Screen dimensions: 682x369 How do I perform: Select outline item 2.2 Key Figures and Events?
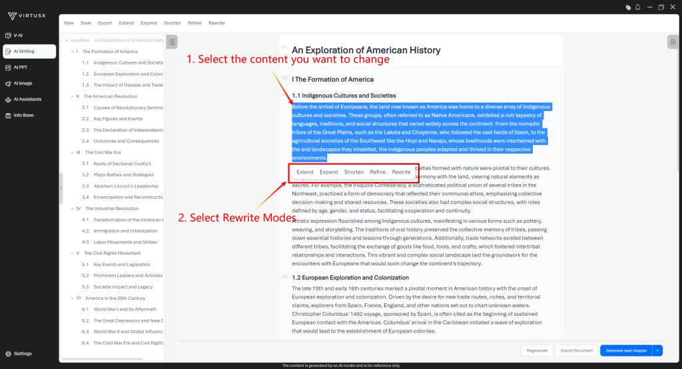(112, 119)
